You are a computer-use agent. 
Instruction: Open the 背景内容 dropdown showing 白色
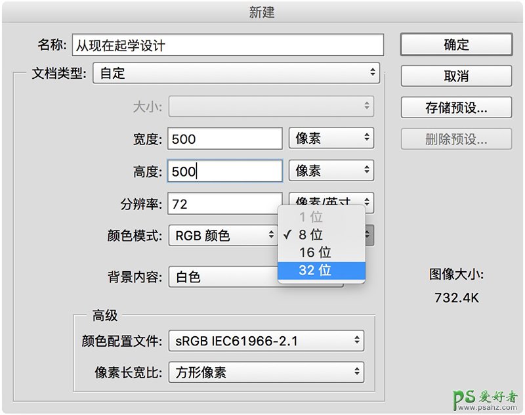[222, 277]
